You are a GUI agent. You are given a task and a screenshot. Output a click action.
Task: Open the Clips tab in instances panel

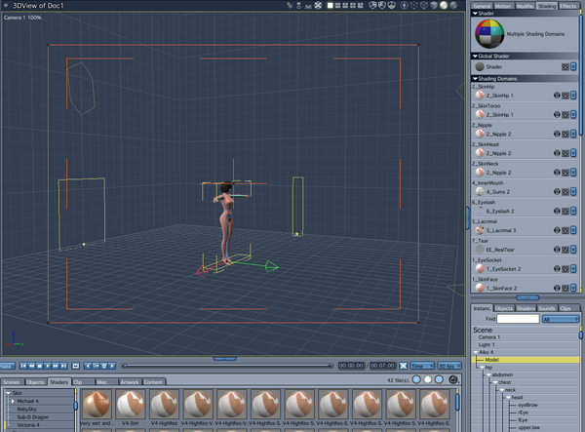click(565, 308)
